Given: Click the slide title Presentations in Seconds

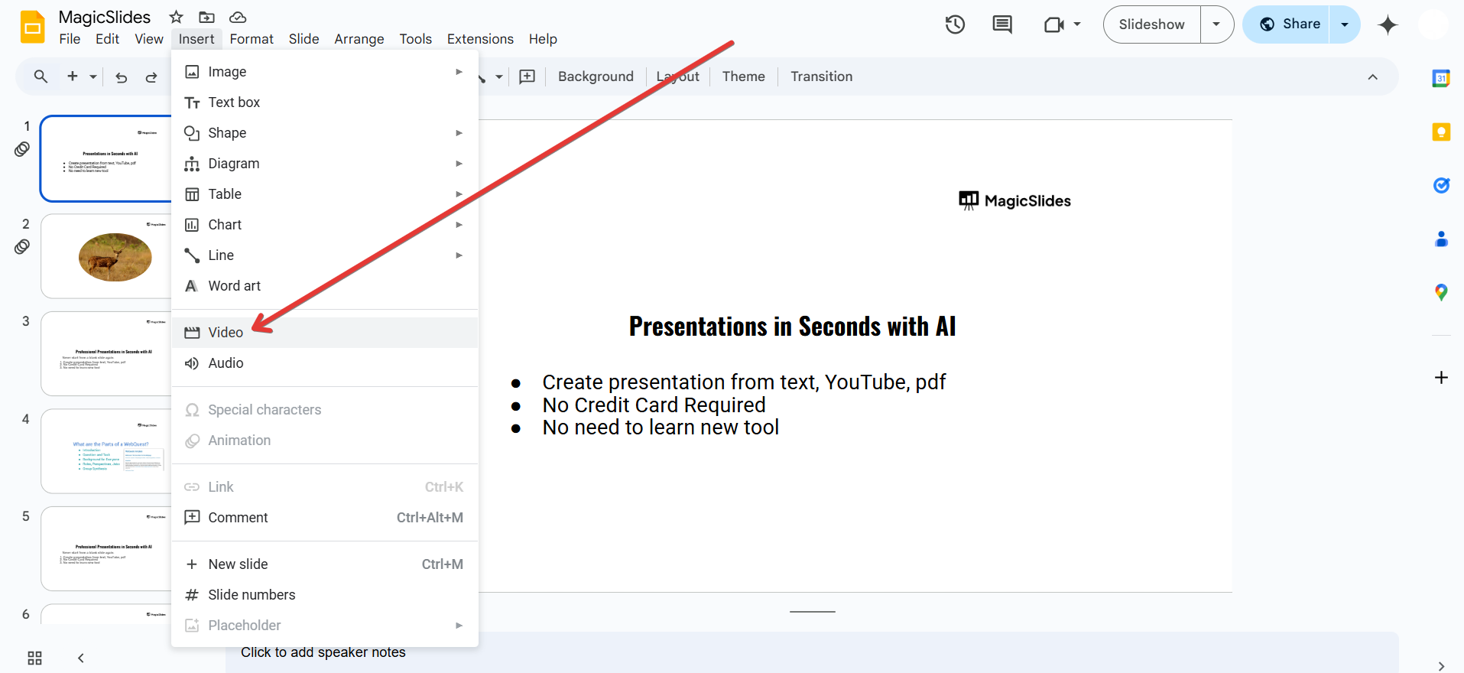Looking at the screenshot, I should [792, 327].
